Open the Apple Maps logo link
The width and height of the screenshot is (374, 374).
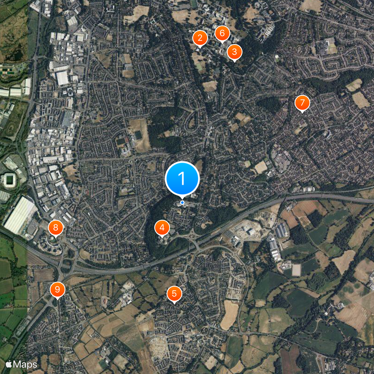click(x=21, y=364)
